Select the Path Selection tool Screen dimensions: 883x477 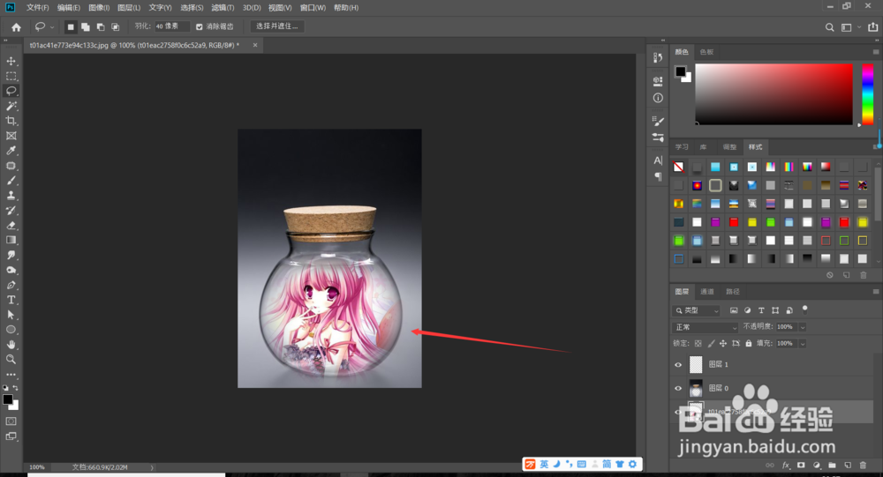pyautogui.click(x=11, y=315)
